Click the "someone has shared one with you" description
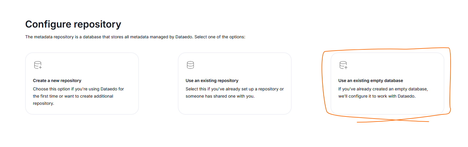Viewport: 468px width, 147px height. coord(220,96)
